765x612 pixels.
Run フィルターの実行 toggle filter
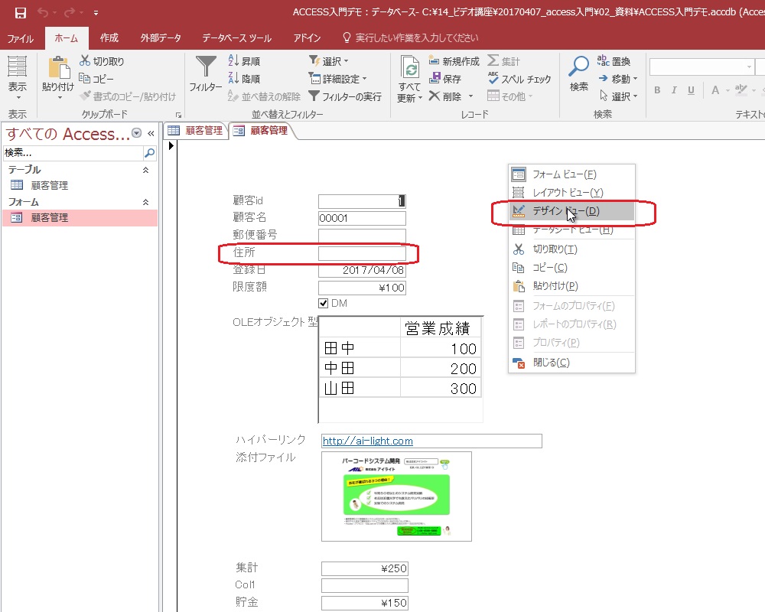click(x=345, y=96)
